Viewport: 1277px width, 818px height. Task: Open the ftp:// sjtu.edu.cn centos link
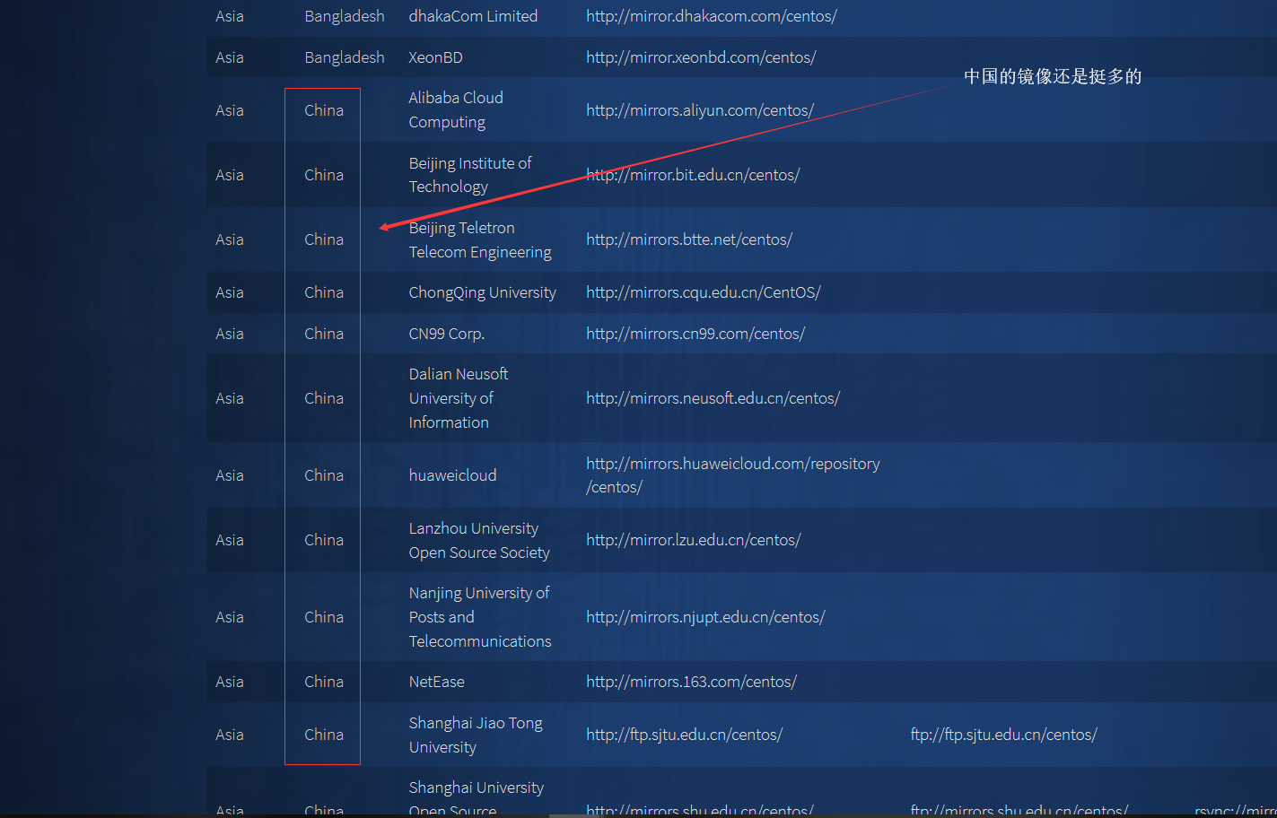click(1003, 735)
